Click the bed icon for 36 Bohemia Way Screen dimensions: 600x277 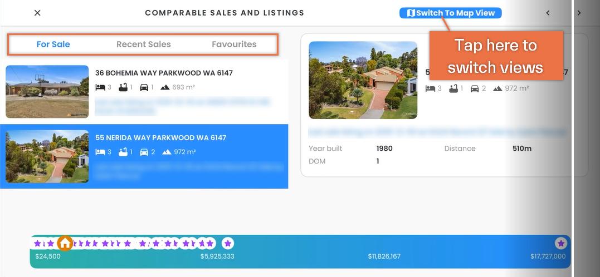[x=100, y=87]
